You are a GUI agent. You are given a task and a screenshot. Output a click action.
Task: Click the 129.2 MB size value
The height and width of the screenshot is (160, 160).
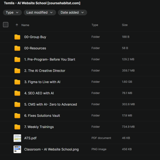tap(128, 59)
